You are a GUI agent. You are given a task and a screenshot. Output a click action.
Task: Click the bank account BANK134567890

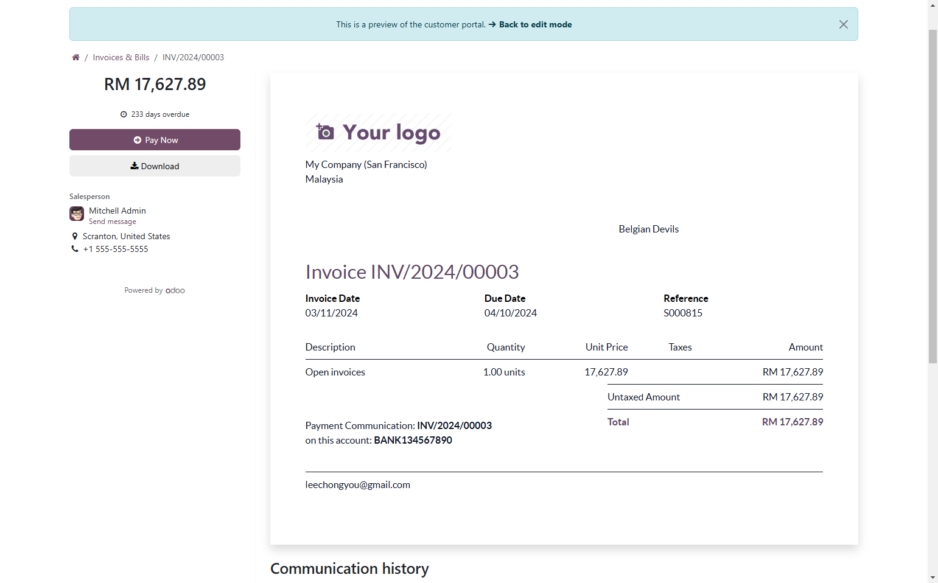[x=413, y=440]
